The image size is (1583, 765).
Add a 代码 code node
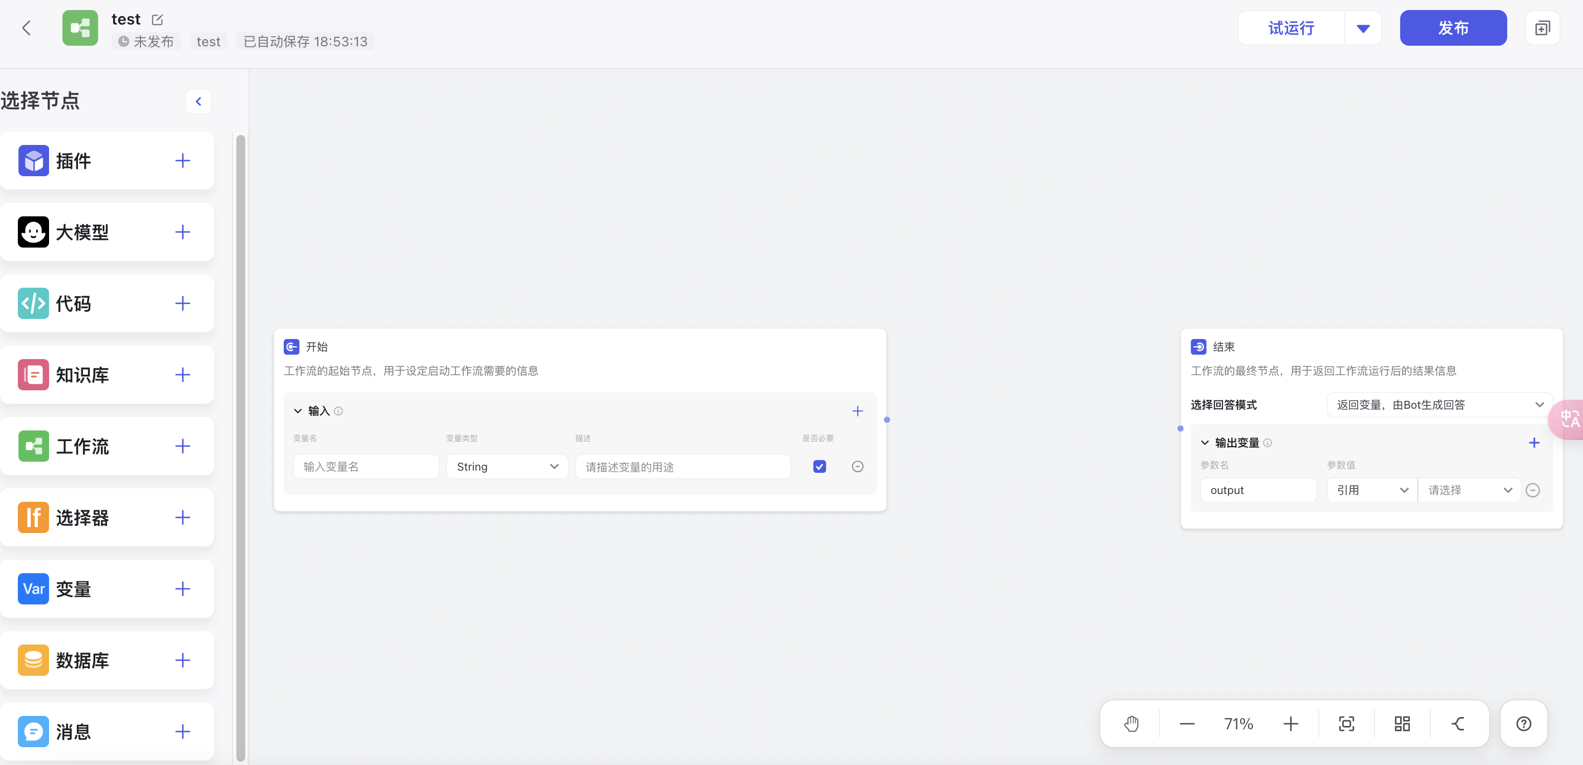(x=182, y=303)
